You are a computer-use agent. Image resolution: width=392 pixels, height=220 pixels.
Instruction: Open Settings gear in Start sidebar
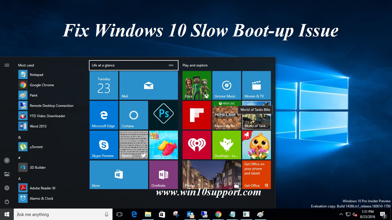(7, 188)
